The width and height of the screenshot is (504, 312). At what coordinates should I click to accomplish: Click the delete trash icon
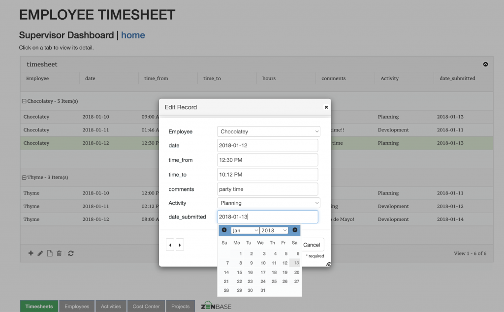(x=59, y=253)
